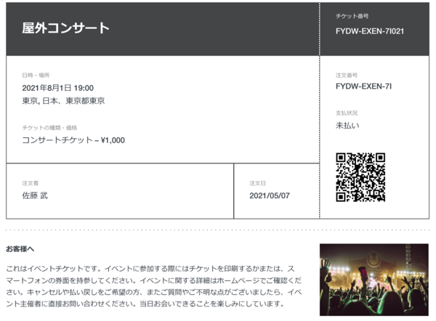Select the 屋外コンサート event title
Image resolution: width=436 pixels, height=321 pixels.
click(x=65, y=28)
